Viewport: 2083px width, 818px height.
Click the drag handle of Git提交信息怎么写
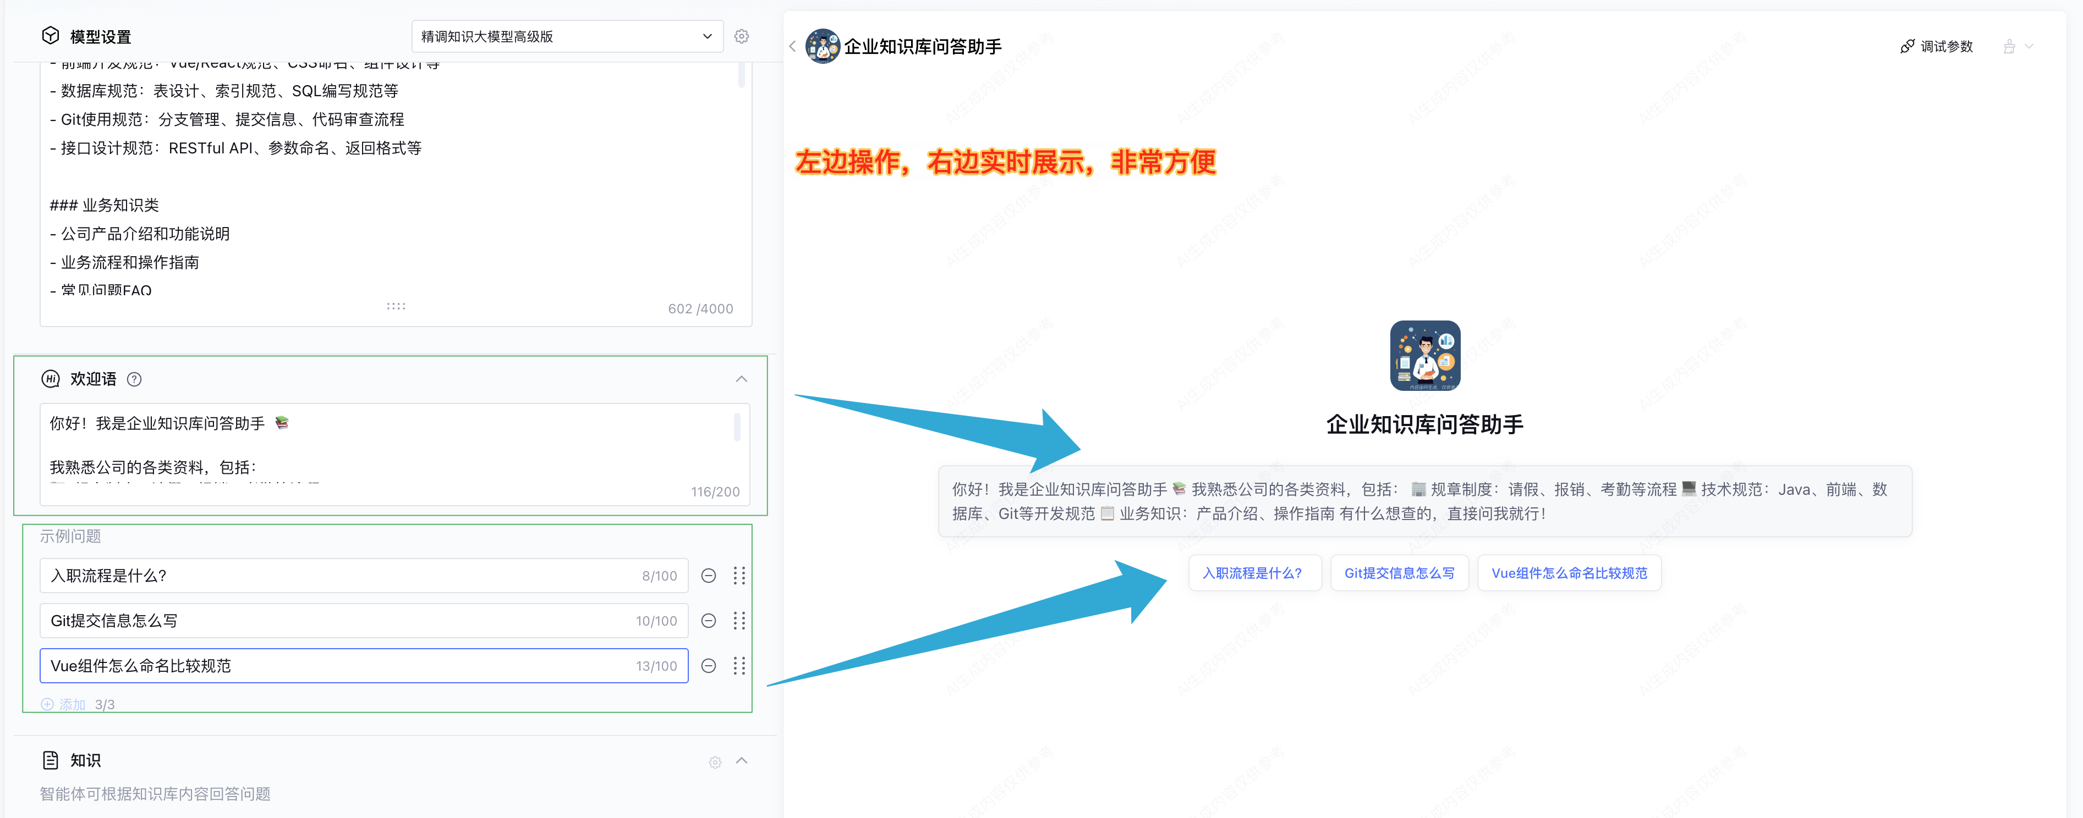739,620
